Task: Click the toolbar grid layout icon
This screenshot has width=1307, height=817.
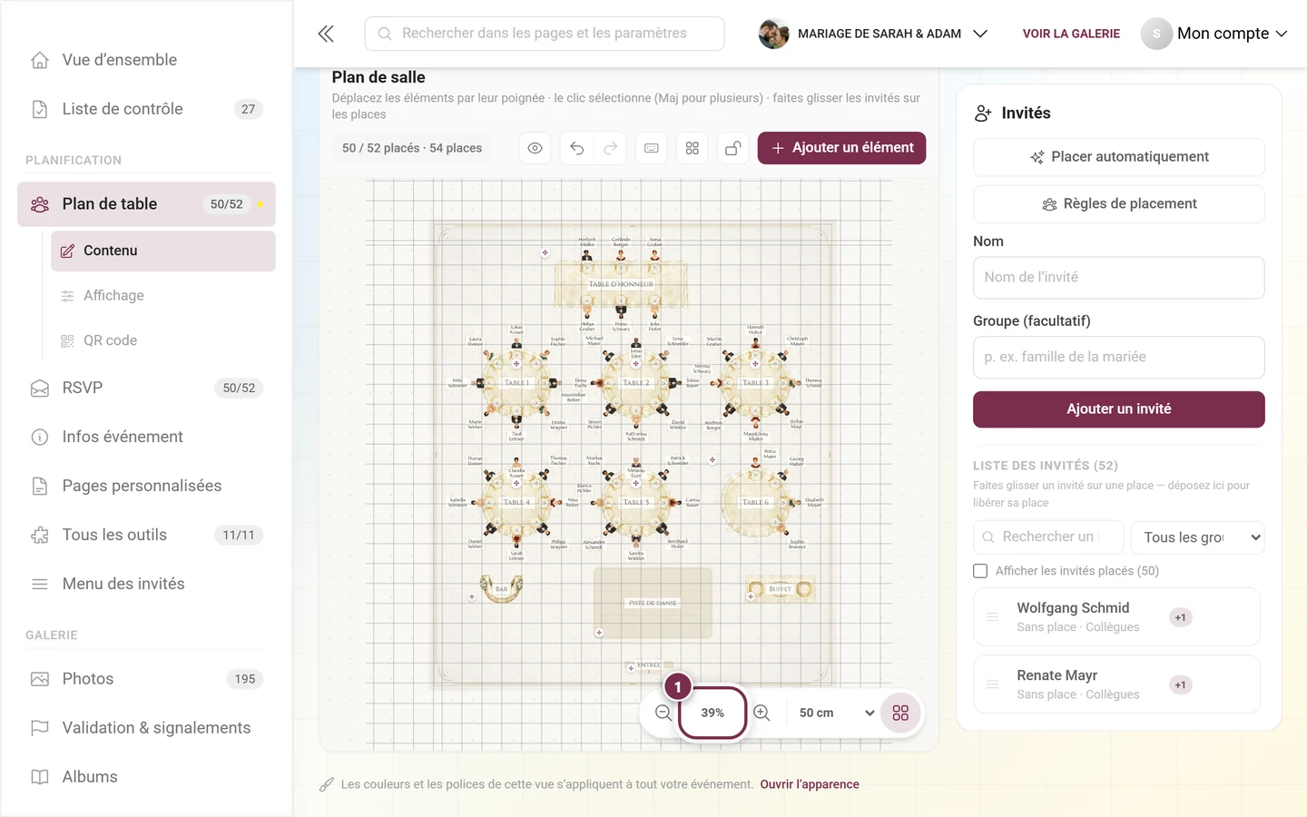Action: pos(693,148)
